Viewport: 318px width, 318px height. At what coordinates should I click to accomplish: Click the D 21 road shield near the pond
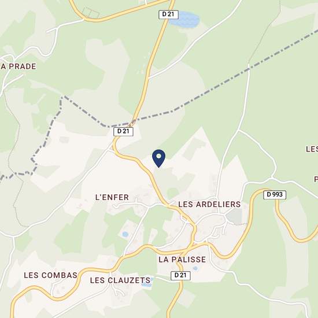click(x=168, y=14)
